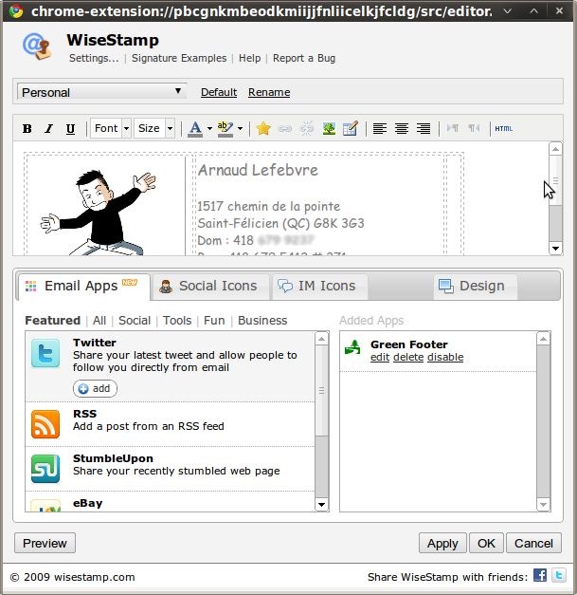Open the Font dropdown

click(111, 129)
